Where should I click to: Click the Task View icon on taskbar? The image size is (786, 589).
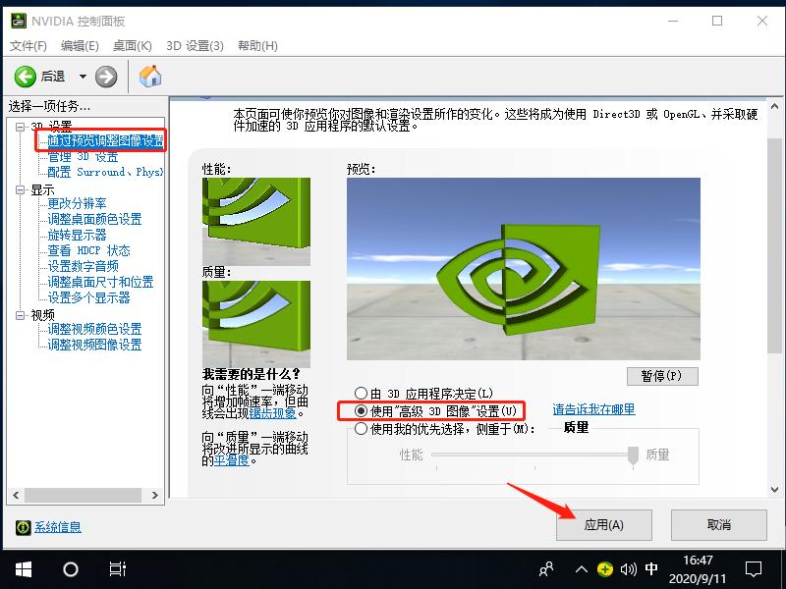[118, 569]
